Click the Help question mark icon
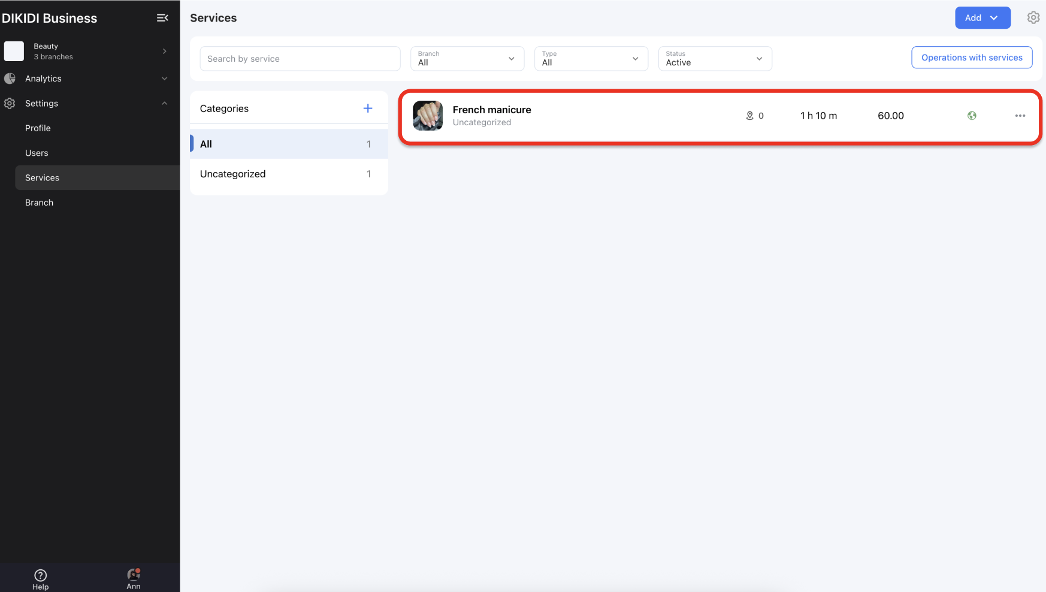The image size is (1046, 592). 41,575
